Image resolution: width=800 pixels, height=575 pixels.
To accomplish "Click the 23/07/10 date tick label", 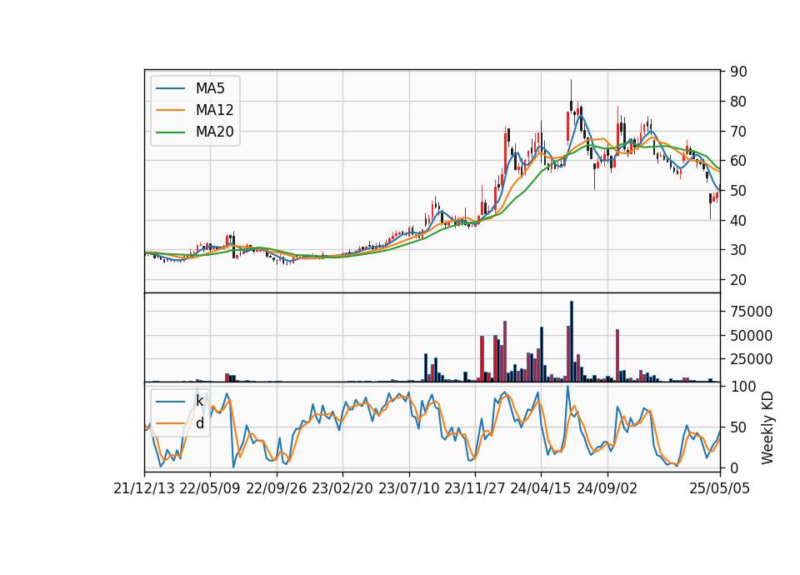I will coord(408,489).
